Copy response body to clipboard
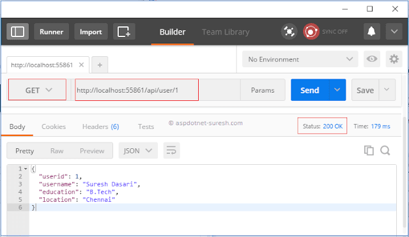The height and width of the screenshot is (237, 409). 369,150
